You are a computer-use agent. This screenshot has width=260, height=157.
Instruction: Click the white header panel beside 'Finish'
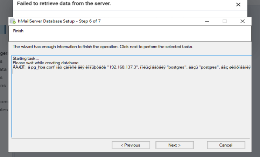coord(140,34)
